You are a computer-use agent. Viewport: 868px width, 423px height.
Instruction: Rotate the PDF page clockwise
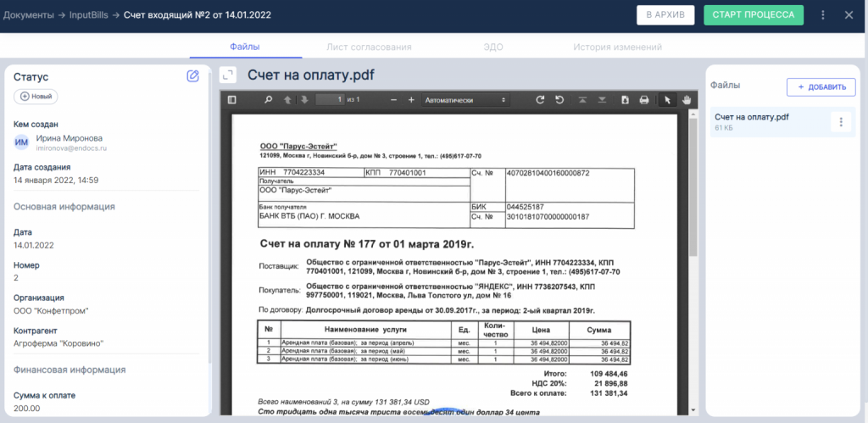coord(540,100)
